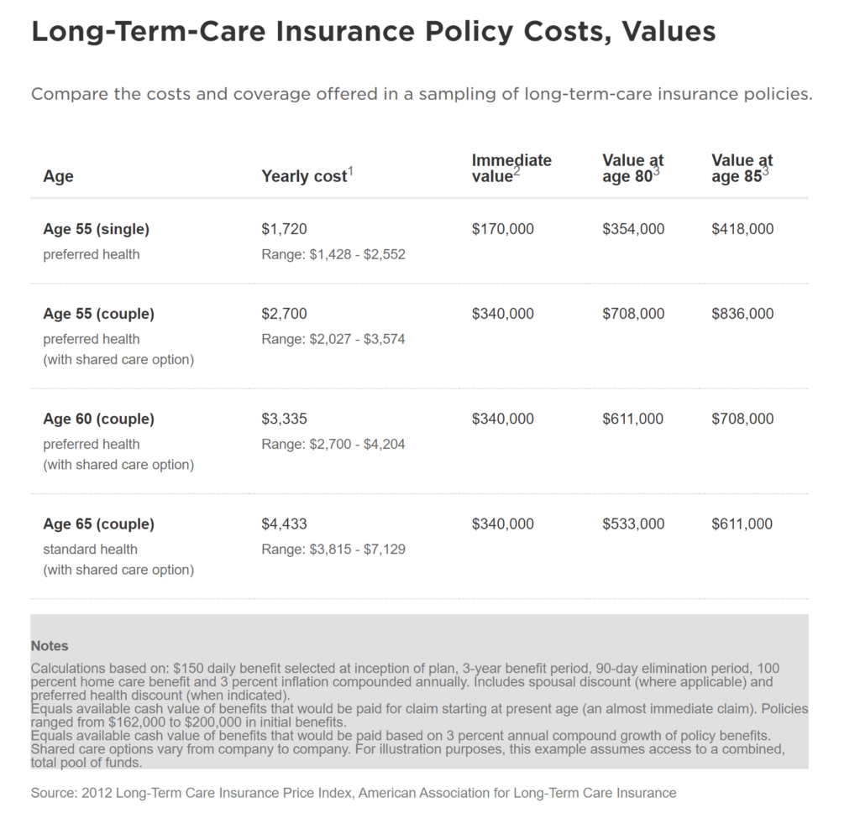The image size is (860, 813).
Task: Click footnote superscript 1 beside Yearly cost
Action: click(351, 171)
